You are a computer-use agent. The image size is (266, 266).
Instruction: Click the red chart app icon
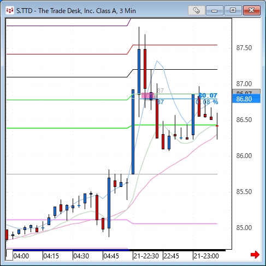pos(10,10)
